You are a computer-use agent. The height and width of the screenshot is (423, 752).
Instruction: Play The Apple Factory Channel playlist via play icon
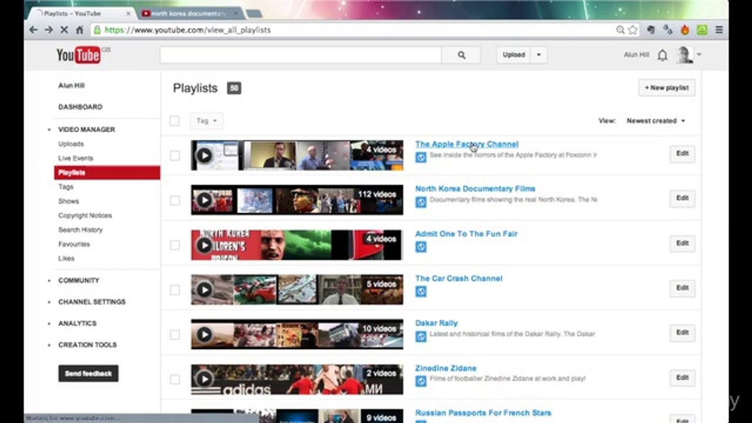204,155
